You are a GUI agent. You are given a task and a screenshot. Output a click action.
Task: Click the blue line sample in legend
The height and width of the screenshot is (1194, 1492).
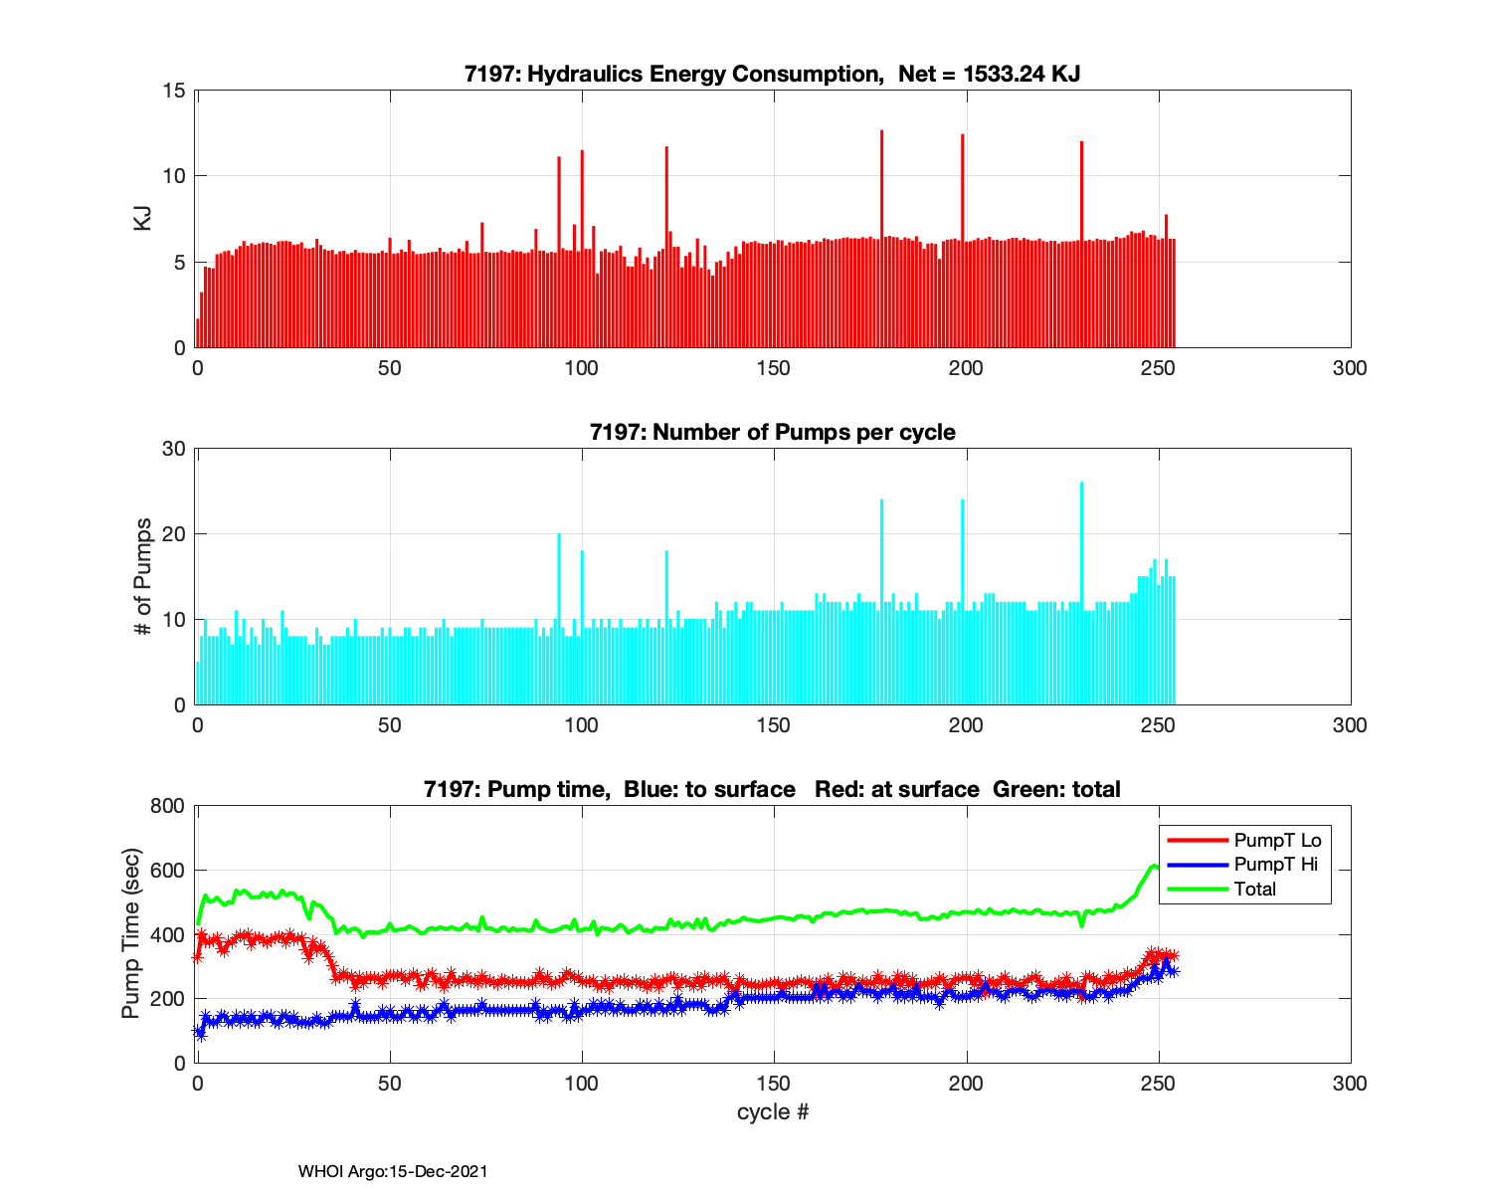pyautogui.click(x=1197, y=865)
